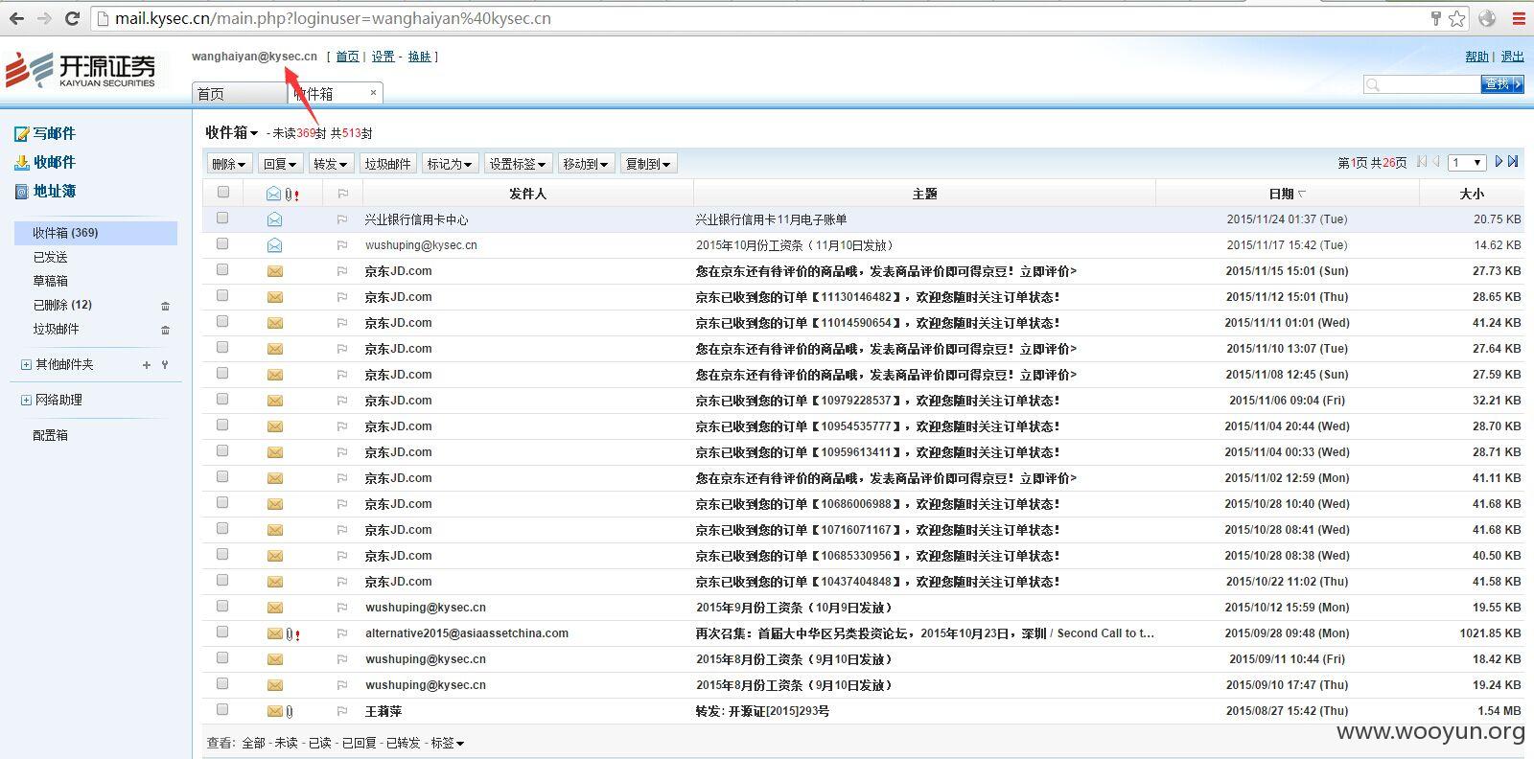Reload the page with refresh icon
The image size is (1534, 759).
point(72,18)
